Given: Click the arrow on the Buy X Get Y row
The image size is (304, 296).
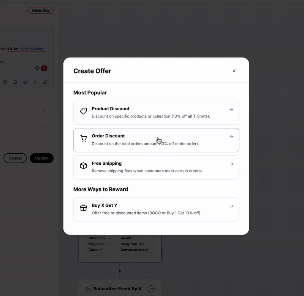Looking at the screenshot, I should point(231,206).
